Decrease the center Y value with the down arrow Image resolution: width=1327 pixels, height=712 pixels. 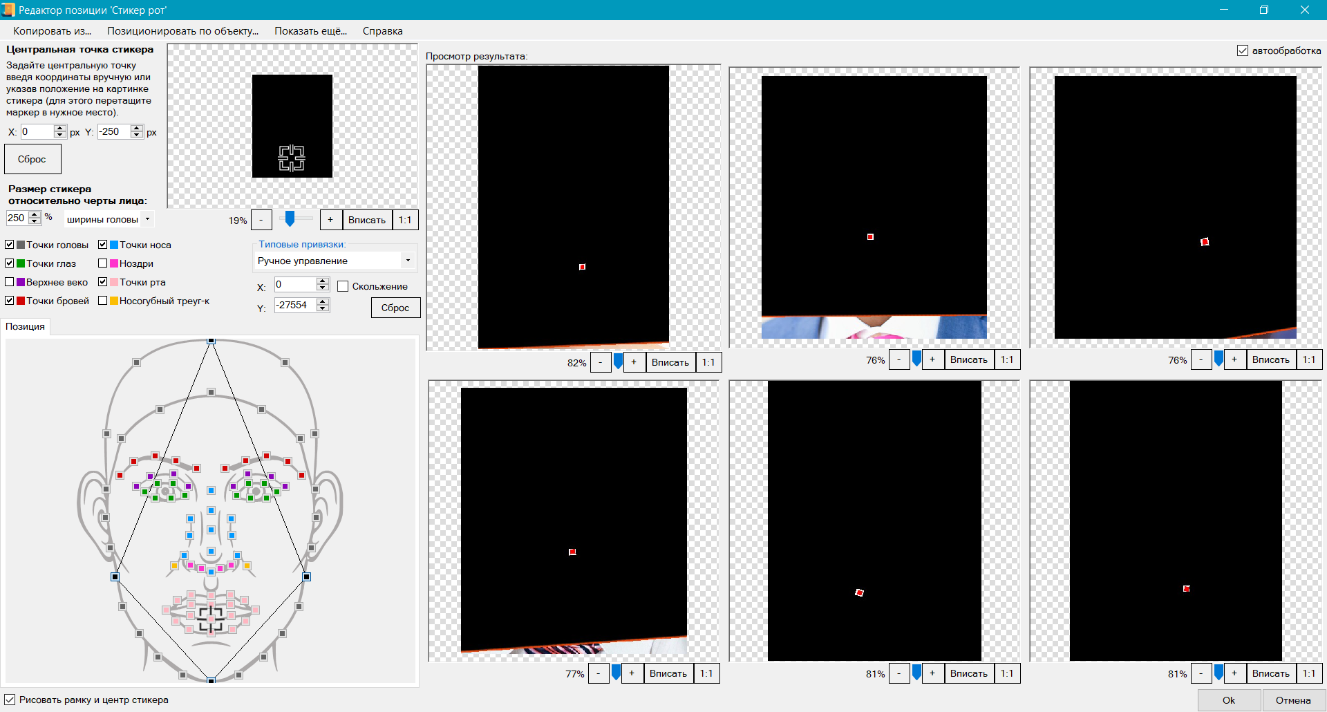pos(137,135)
